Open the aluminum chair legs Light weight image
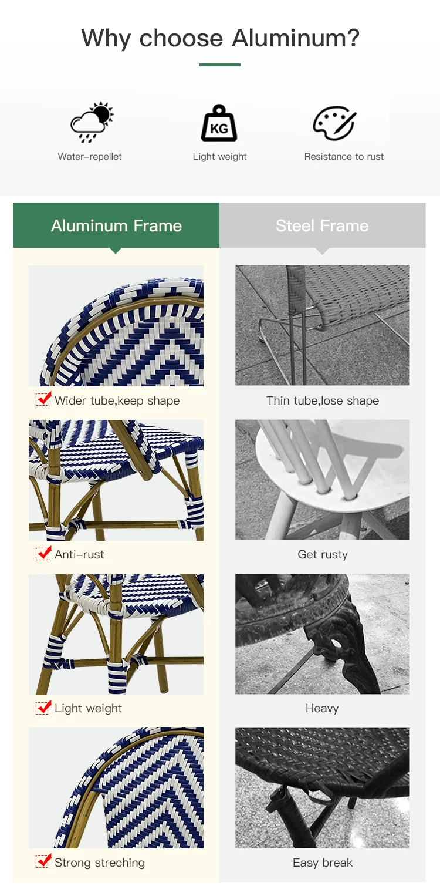 pyautogui.click(x=116, y=634)
